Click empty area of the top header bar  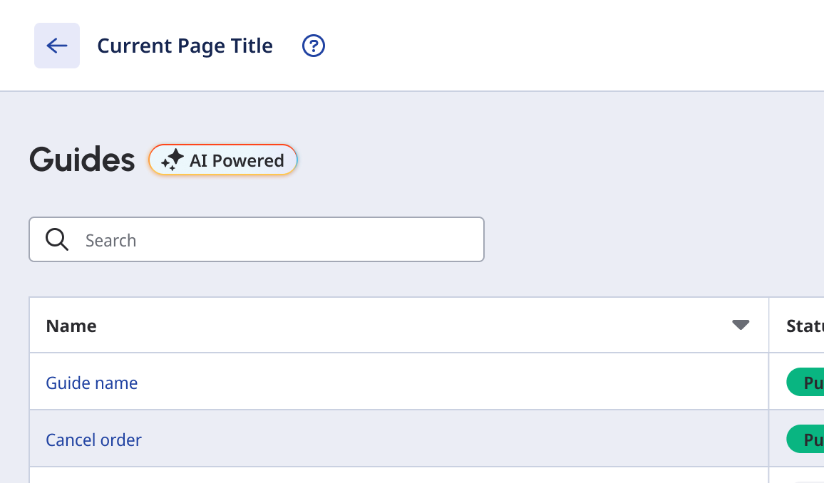pos(570,46)
